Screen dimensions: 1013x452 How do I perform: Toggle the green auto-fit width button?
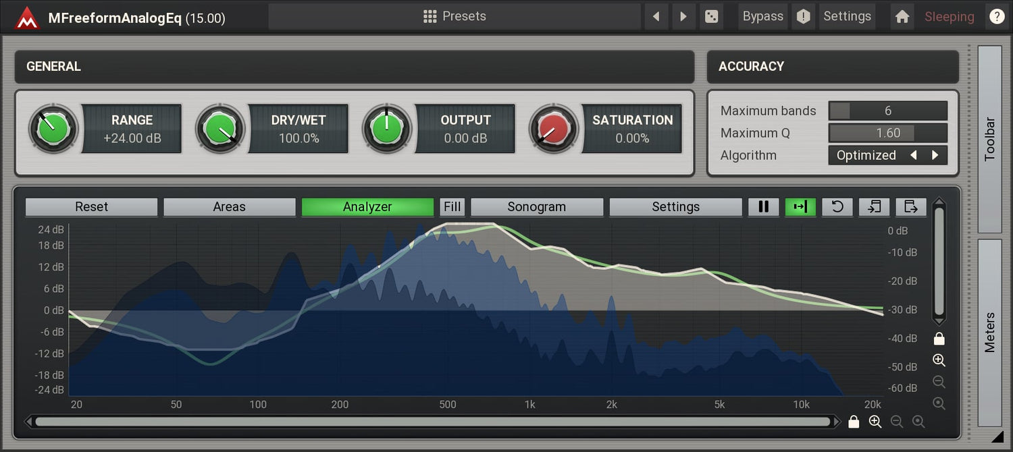[x=800, y=207]
